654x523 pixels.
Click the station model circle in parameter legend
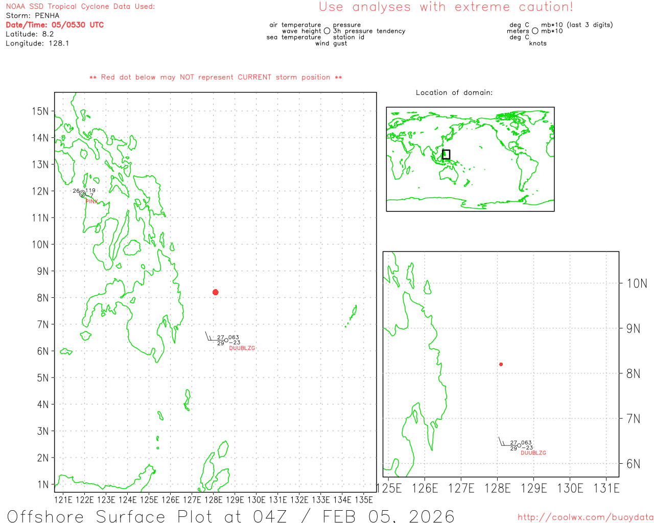327,31
